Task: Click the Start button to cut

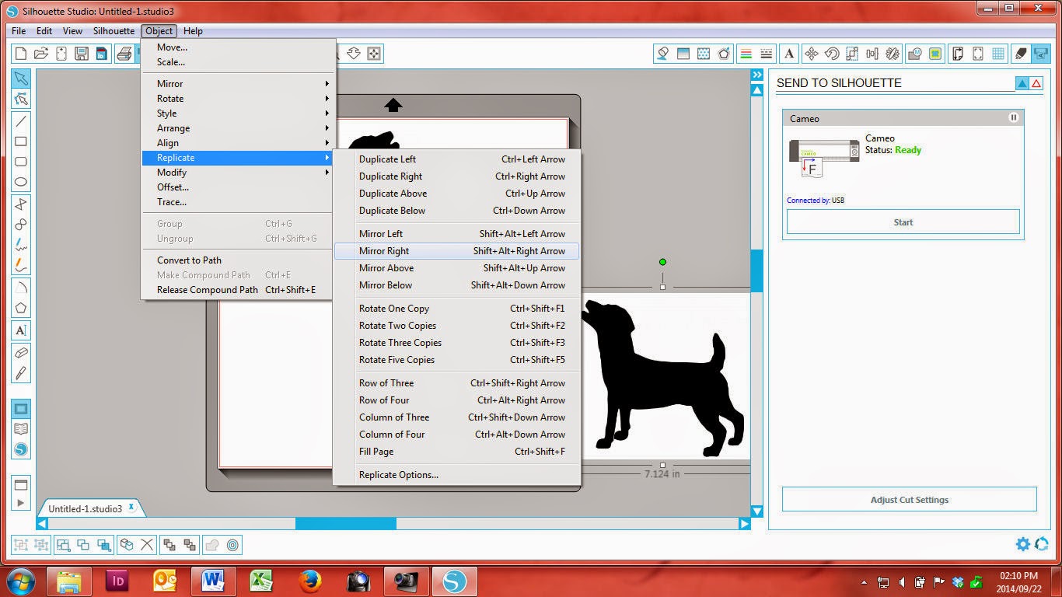Action: 903,222
